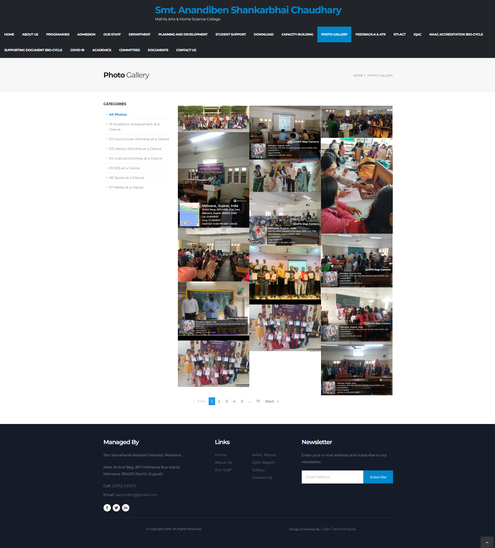The width and height of the screenshot is (495, 548).
Task: Open the group photo thumbnail at top left
Action: (213, 118)
